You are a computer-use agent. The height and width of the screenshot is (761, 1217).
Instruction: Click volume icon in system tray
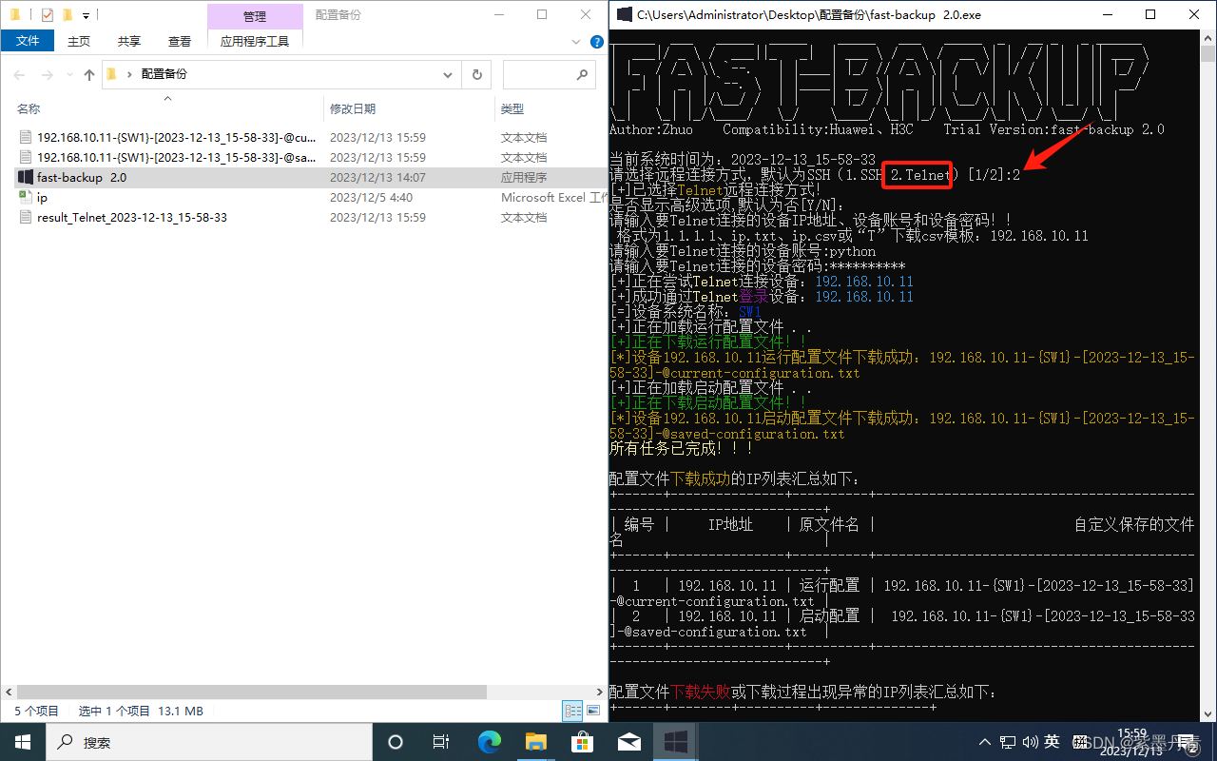point(1030,742)
